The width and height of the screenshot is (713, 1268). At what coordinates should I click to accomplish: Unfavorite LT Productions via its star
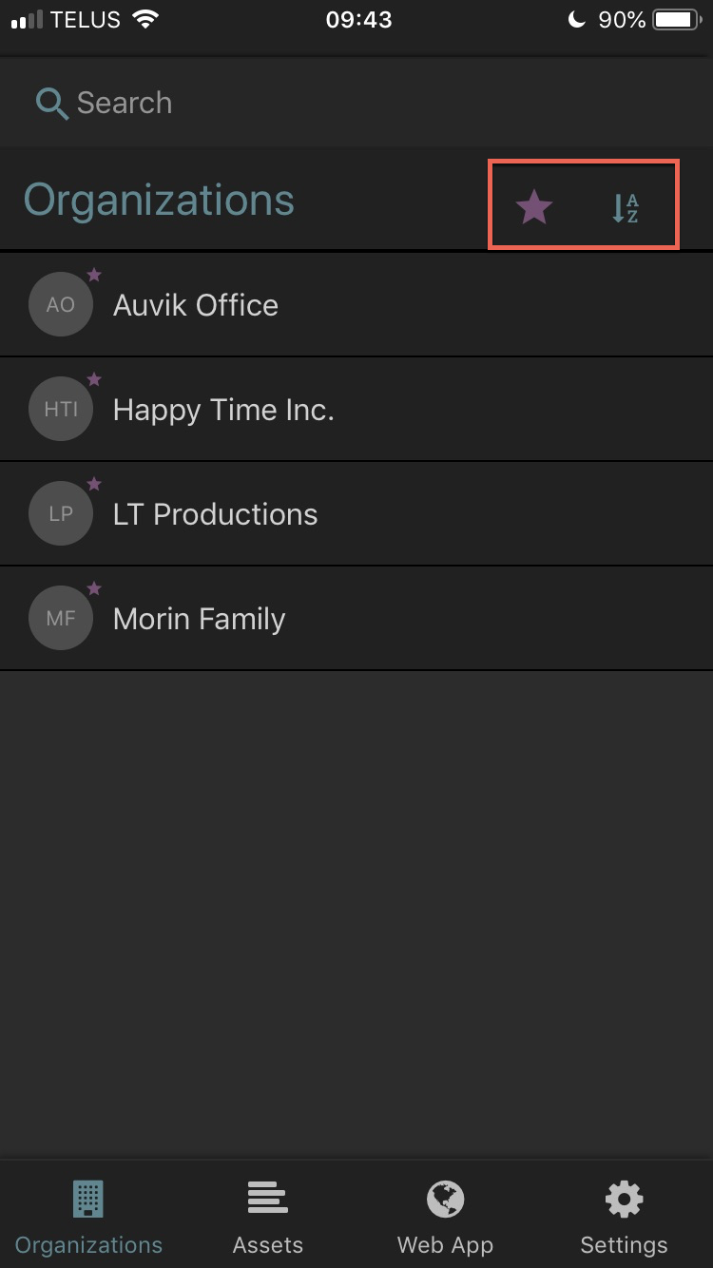[94, 484]
